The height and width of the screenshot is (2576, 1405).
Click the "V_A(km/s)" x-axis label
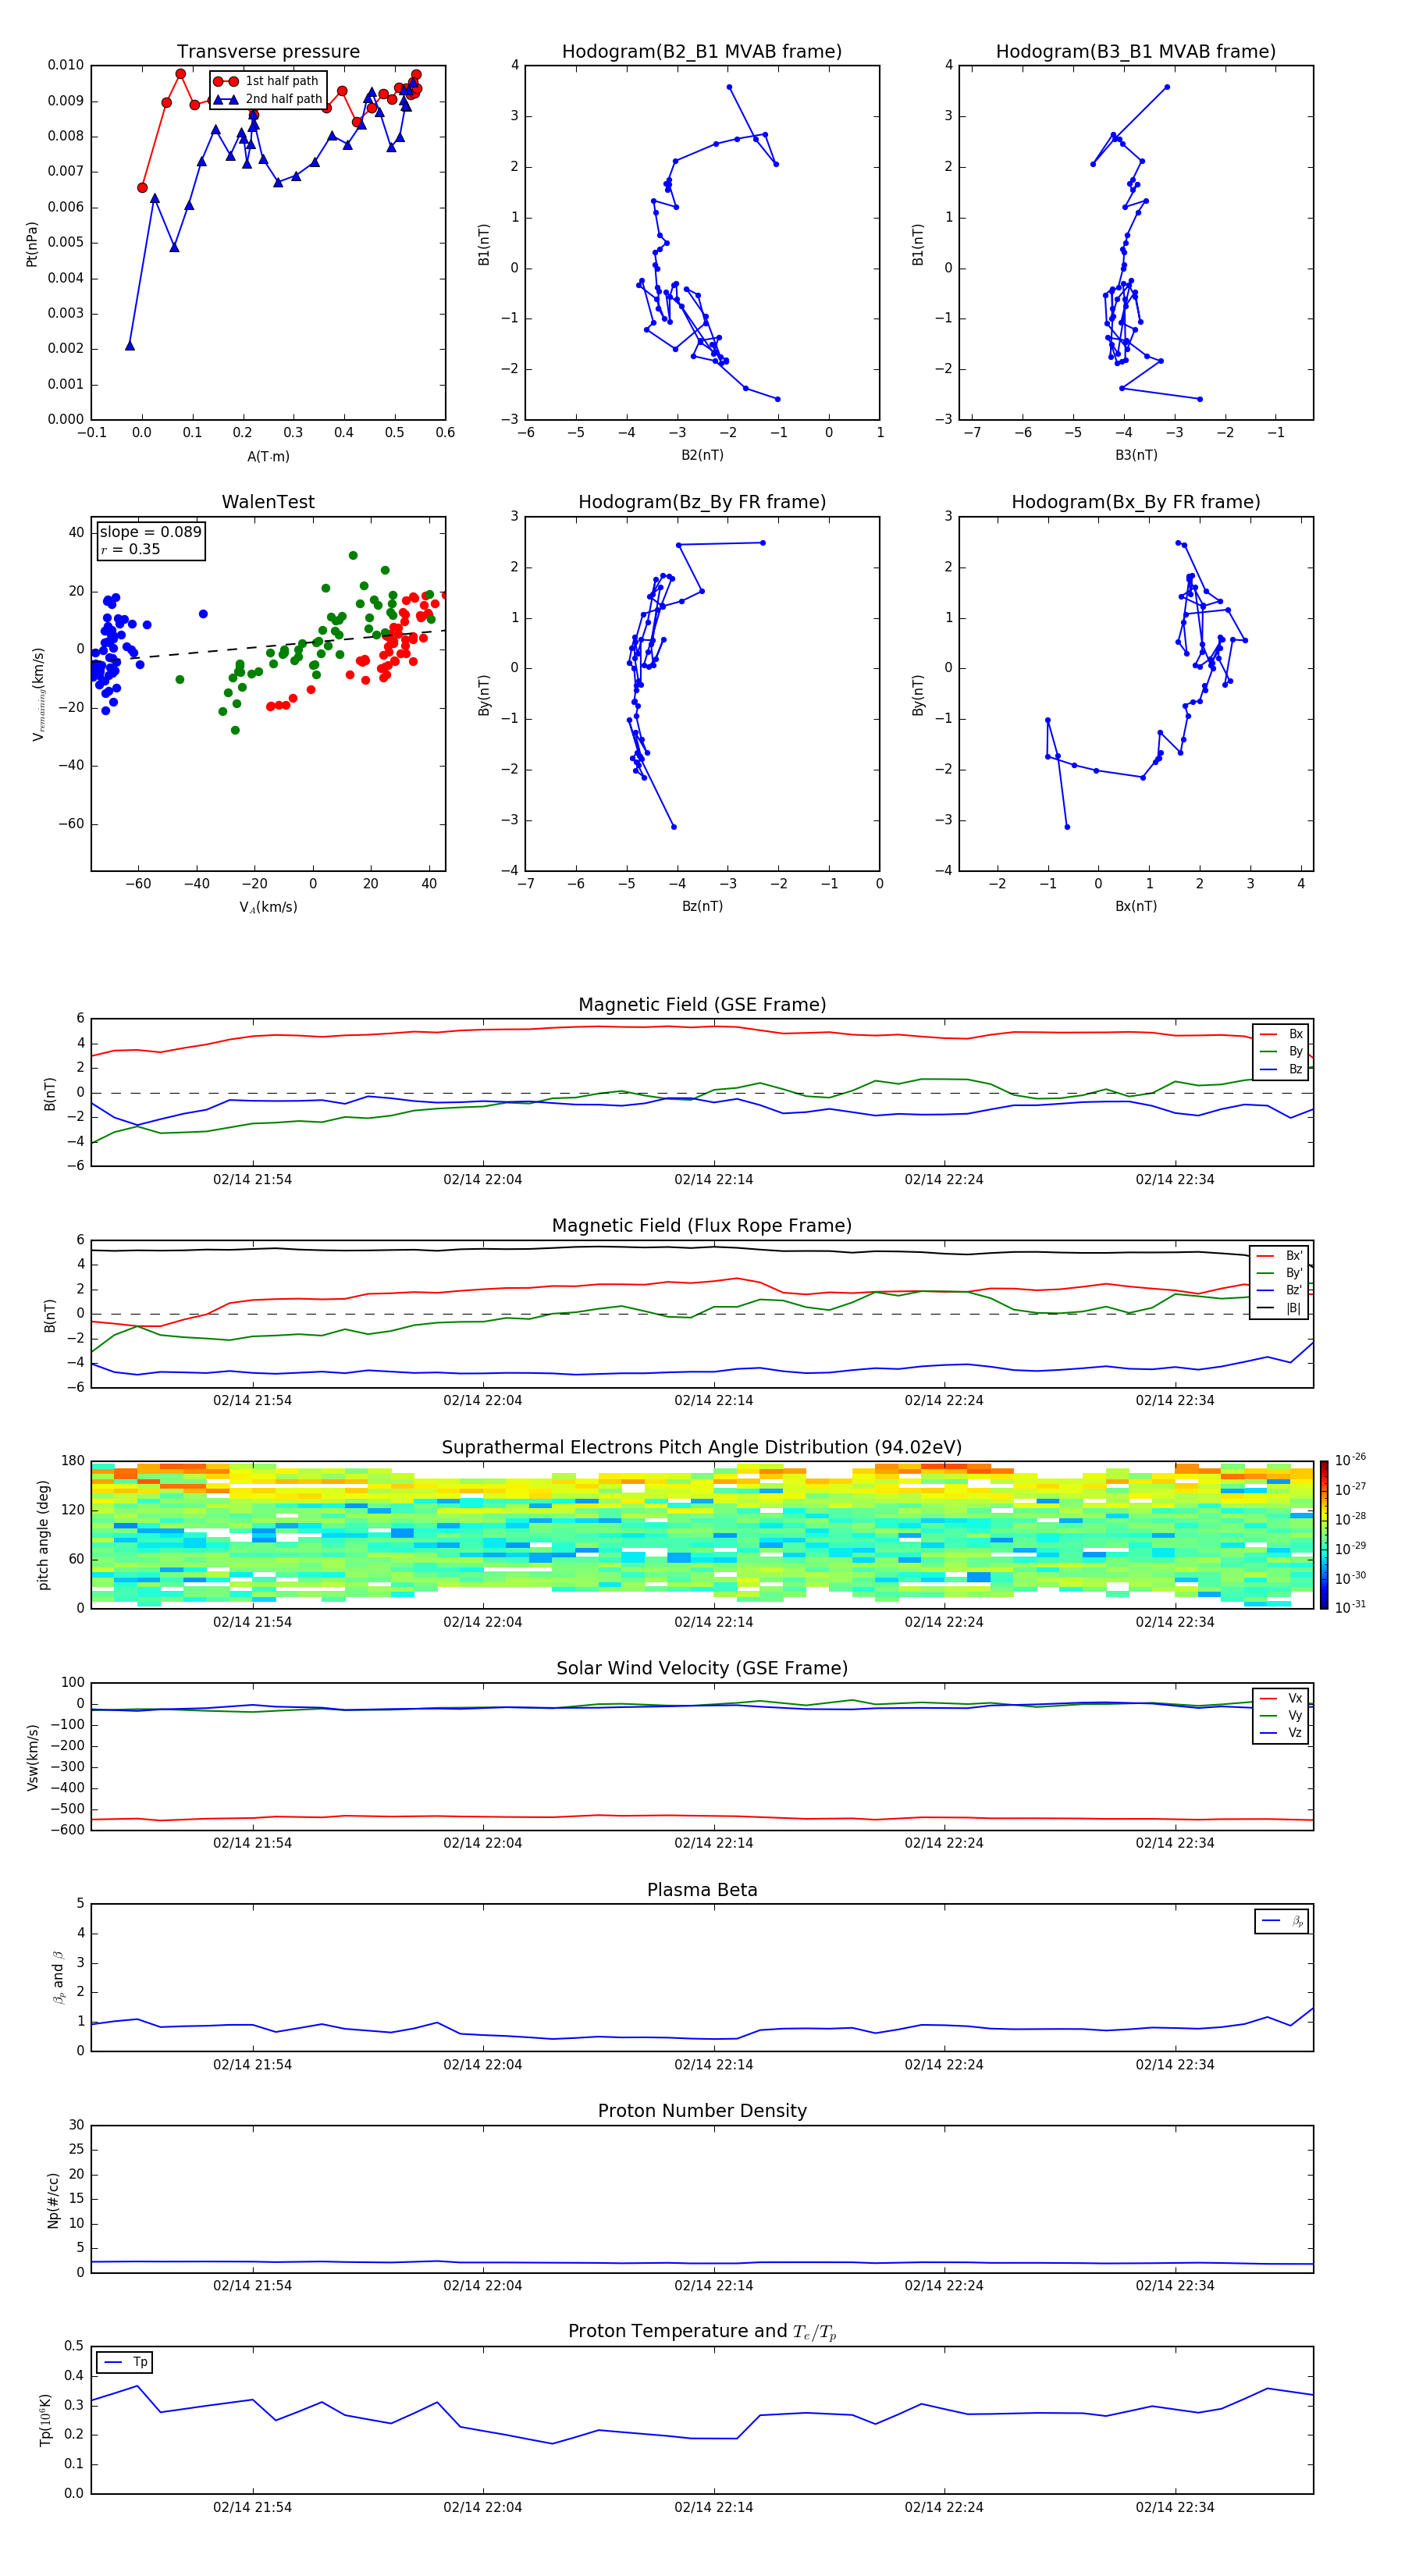pyautogui.click(x=268, y=907)
